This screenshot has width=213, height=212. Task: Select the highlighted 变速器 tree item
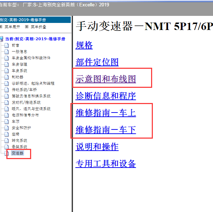click(17, 153)
